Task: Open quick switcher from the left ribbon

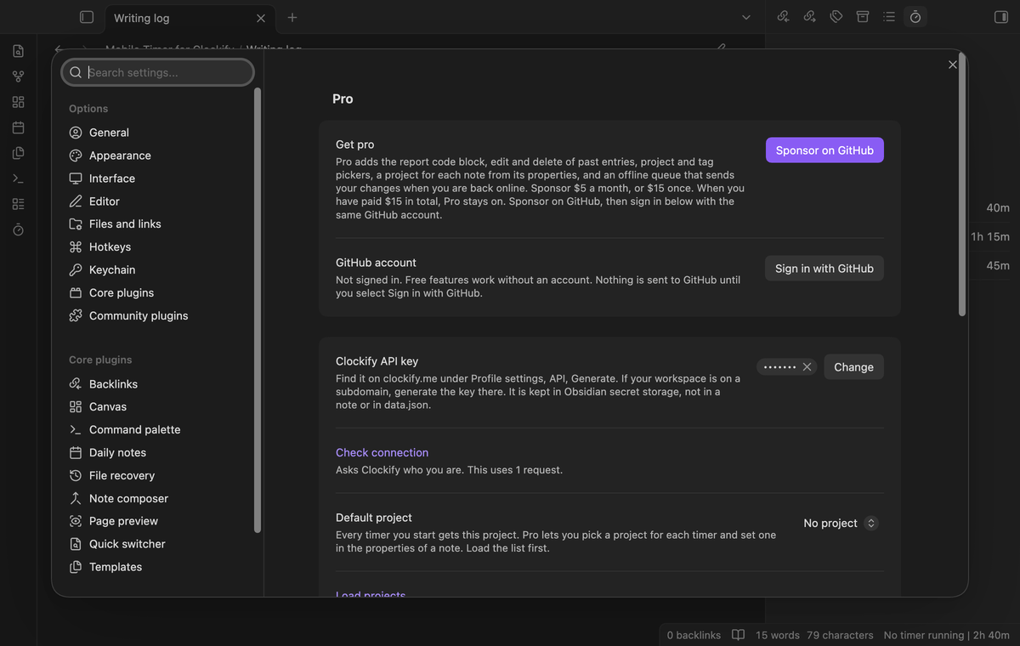Action: [x=18, y=51]
